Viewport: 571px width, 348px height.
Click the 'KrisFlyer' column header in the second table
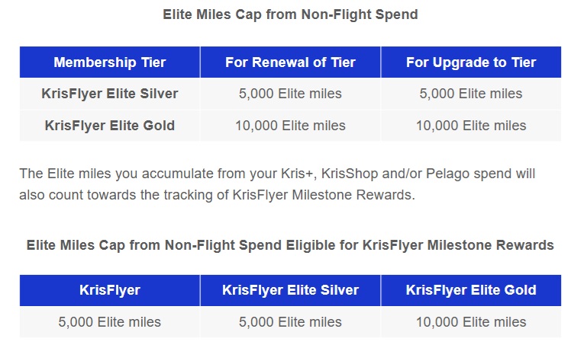pos(109,290)
